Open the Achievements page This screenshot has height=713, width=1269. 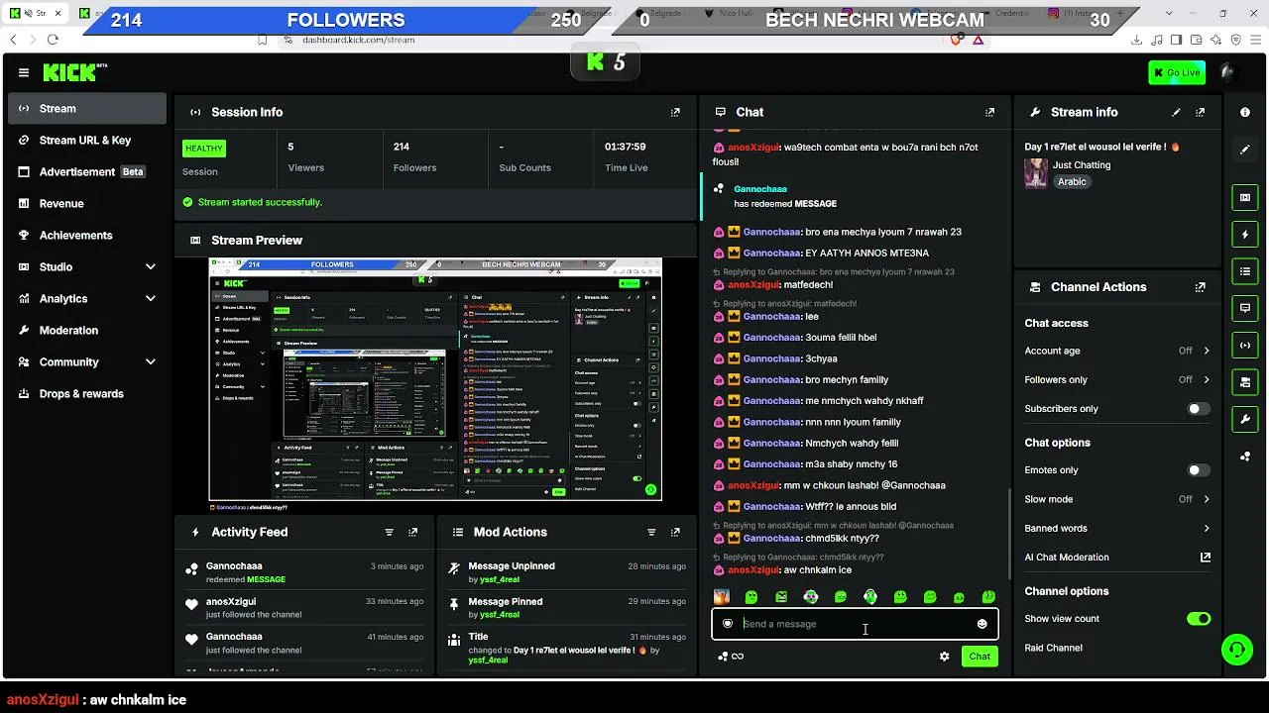pos(87,236)
